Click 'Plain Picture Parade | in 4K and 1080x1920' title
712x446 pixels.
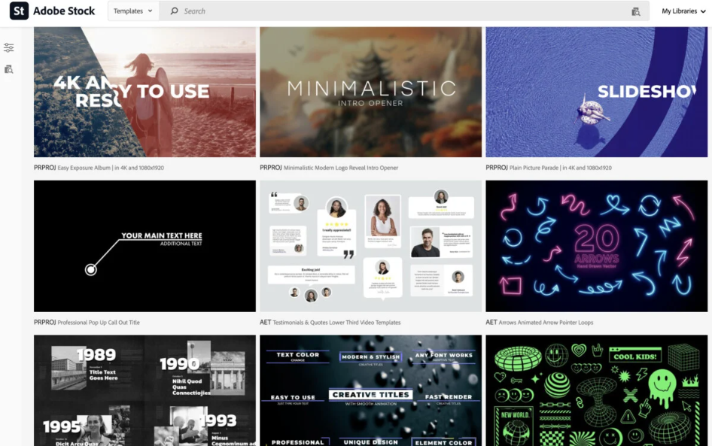(560, 168)
